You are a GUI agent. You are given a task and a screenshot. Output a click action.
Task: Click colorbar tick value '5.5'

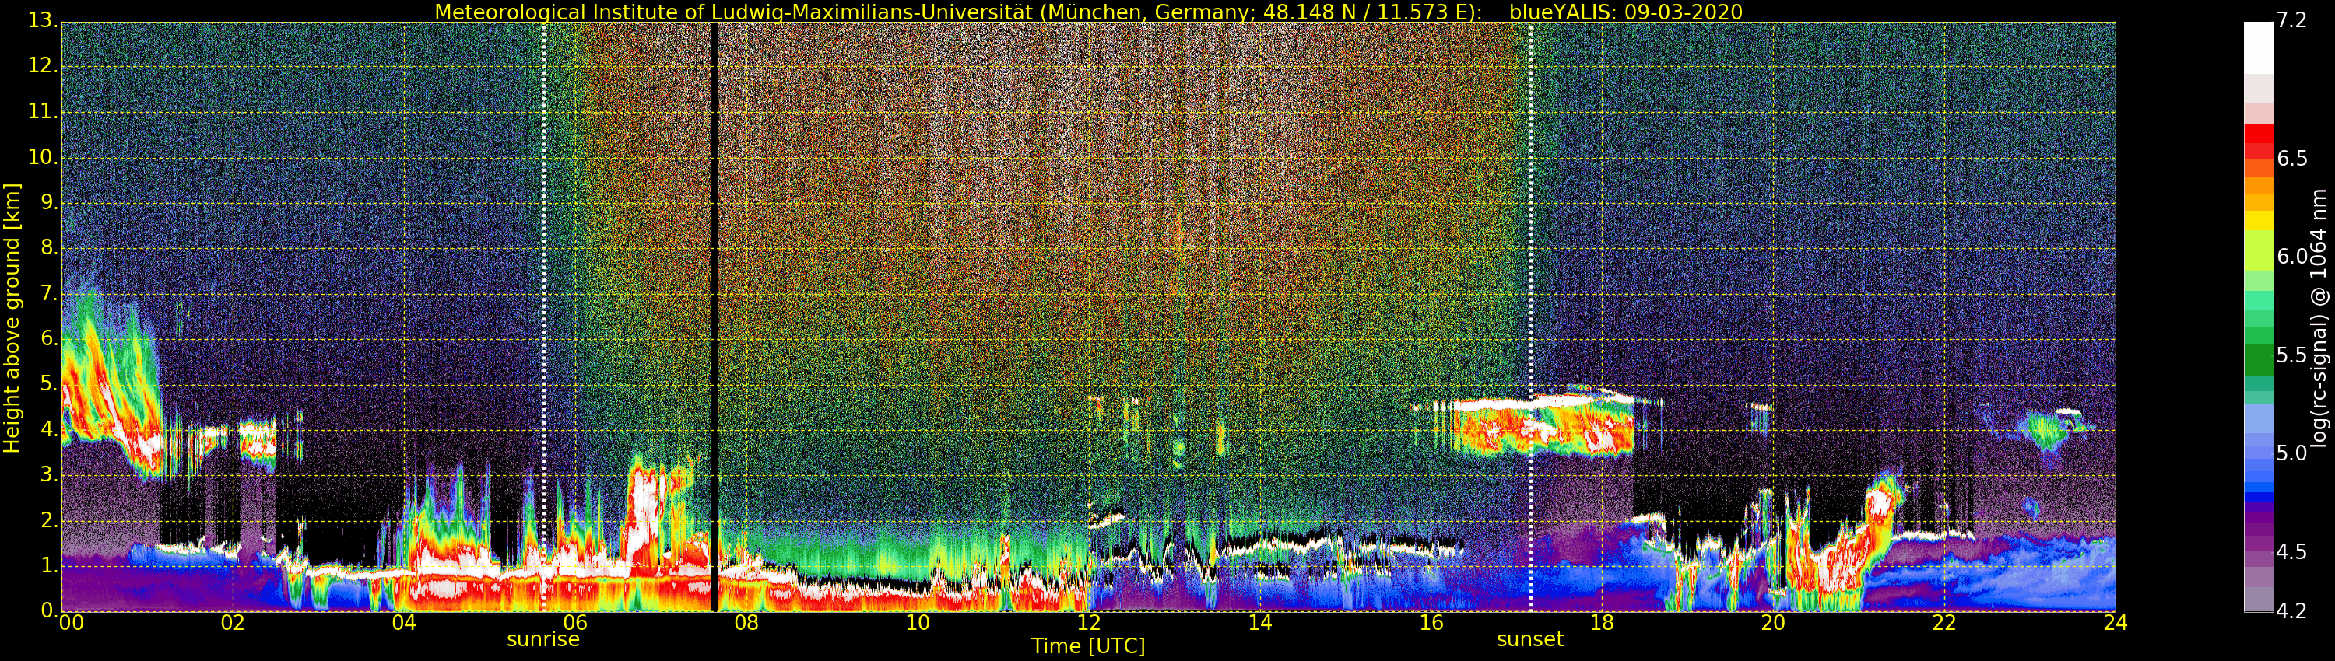[2291, 355]
